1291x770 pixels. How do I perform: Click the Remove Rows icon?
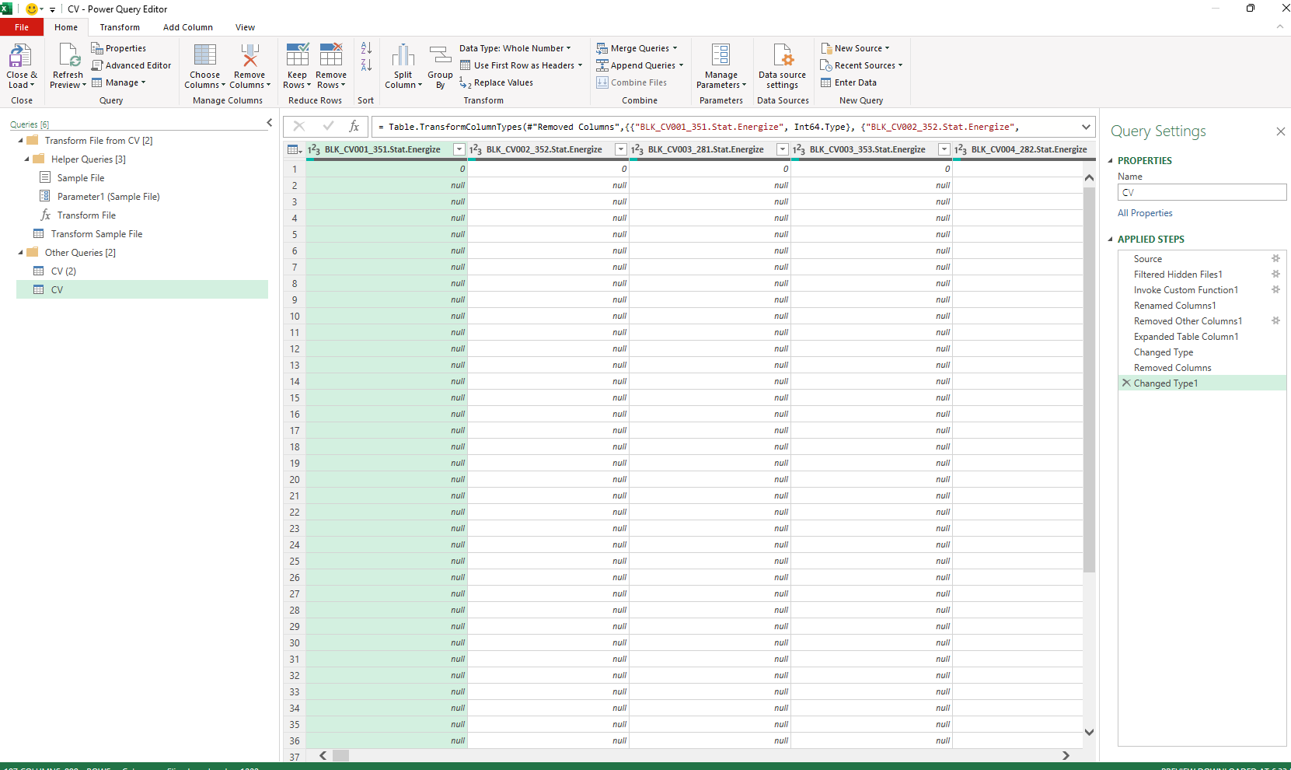coord(331,54)
